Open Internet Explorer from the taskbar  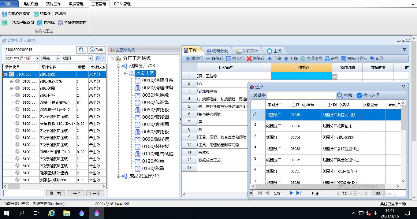(x=52, y=213)
